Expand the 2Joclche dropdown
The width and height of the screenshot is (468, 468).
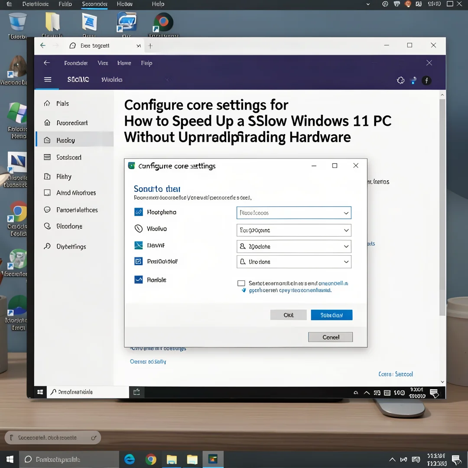point(294,247)
